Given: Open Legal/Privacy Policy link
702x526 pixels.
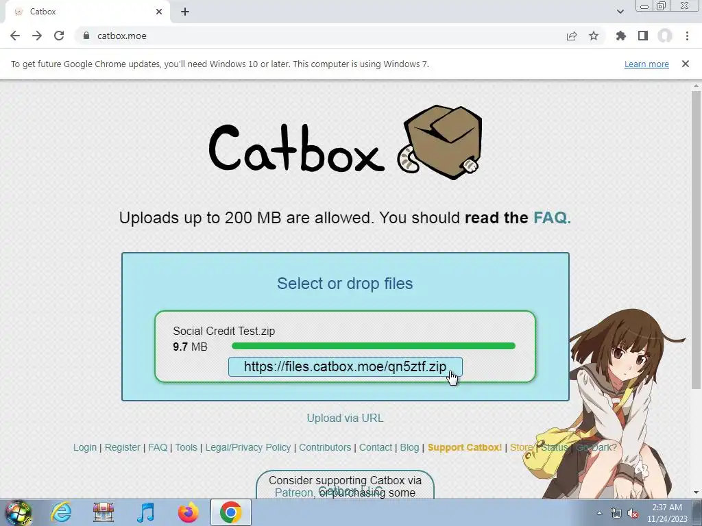Looking at the screenshot, I should point(248,447).
